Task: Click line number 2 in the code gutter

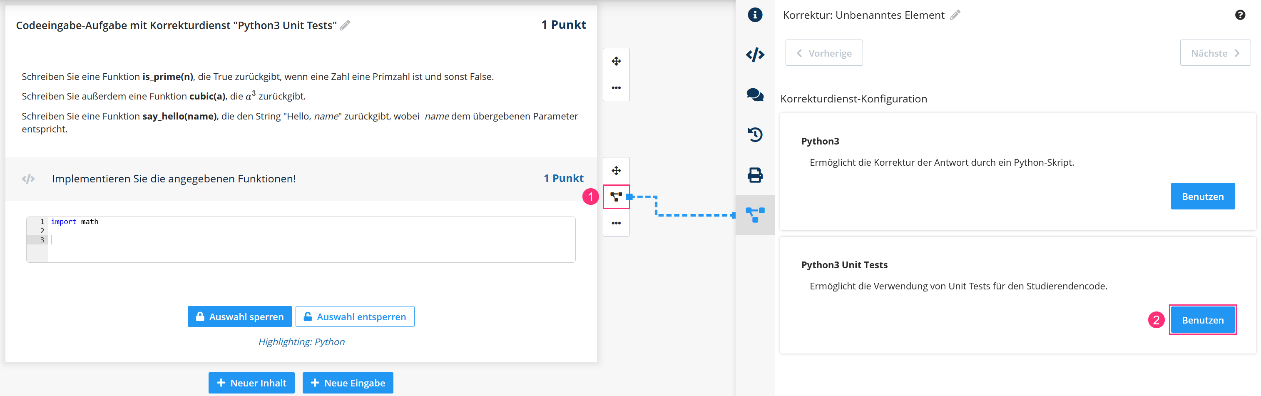Action: click(42, 231)
